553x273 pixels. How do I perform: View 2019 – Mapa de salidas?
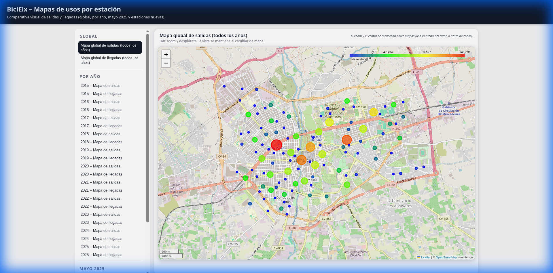click(110, 150)
